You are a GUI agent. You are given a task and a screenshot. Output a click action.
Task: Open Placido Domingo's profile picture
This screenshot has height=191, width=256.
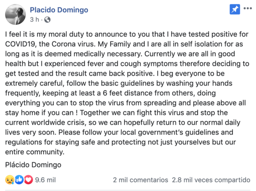point(15,15)
